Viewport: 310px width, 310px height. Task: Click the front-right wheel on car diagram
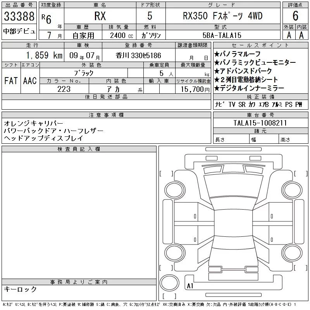click(292, 190)
